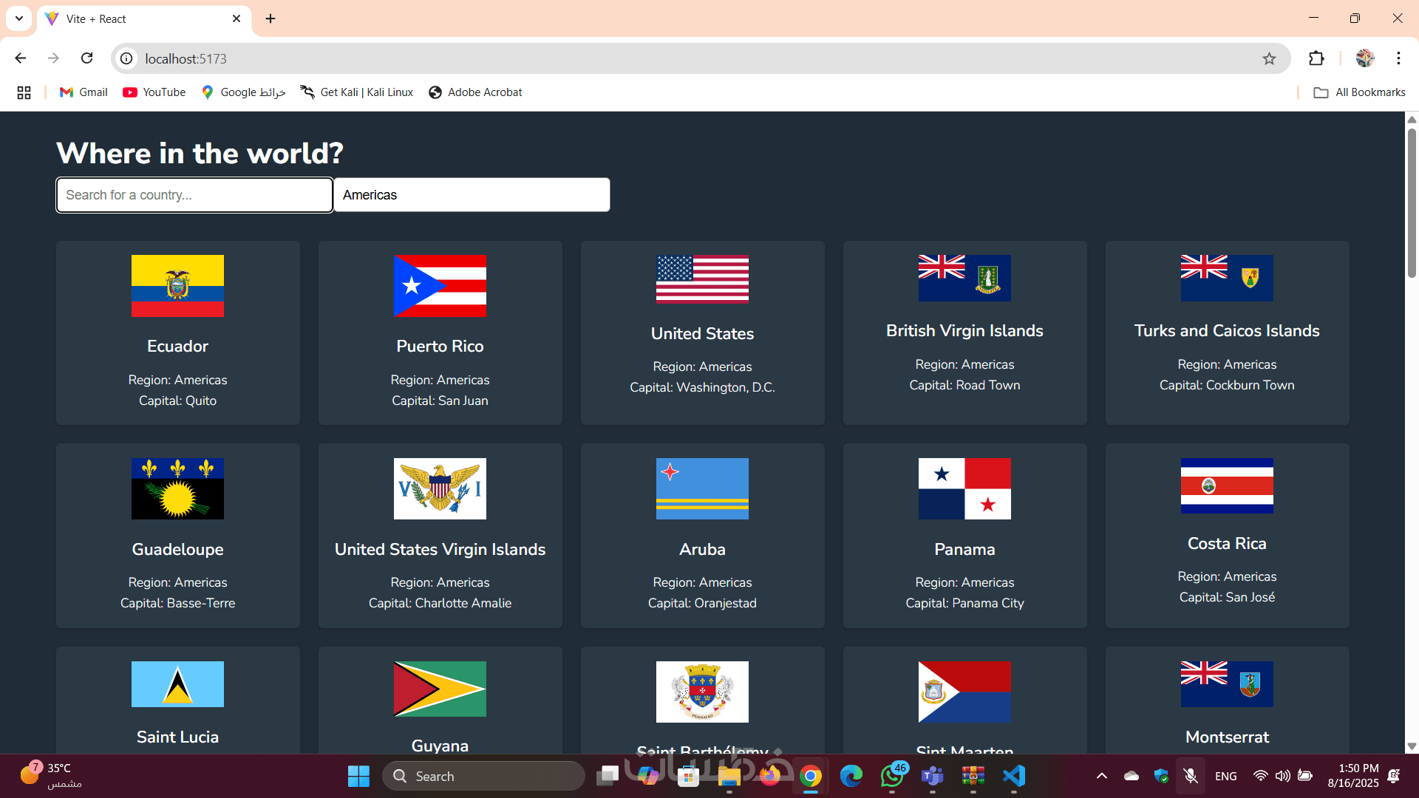Open the YouTube bookmark
Screen dimensions: 1419x798
(x=154, y=92)
